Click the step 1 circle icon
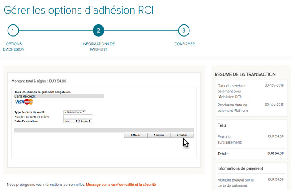Viewport: 291px width, 190px height. coord(13,30)
